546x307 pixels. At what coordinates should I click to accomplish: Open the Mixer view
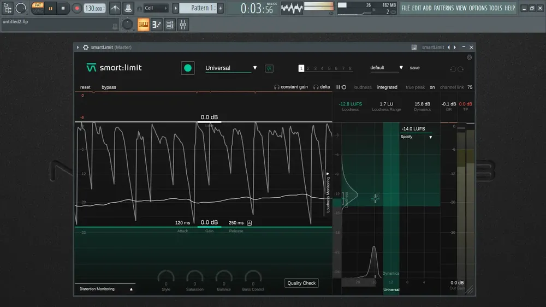(x=183, y=25)
